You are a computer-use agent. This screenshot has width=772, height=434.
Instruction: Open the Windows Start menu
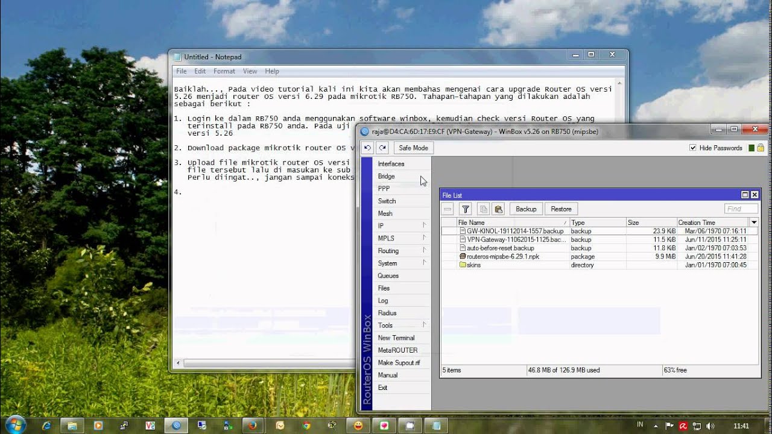click(x=14, y=424)
